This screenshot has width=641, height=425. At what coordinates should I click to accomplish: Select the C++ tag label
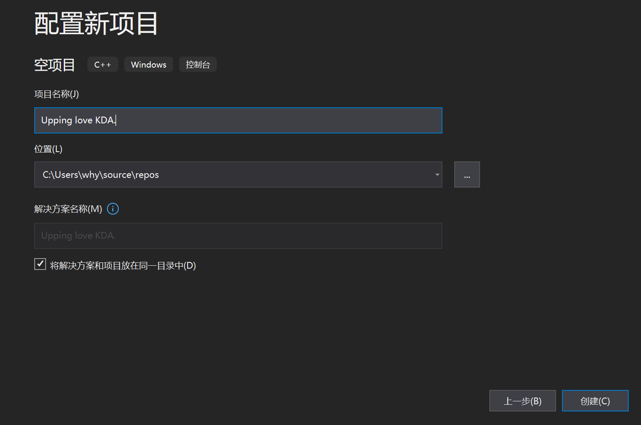pyautogui.click(x=102, y=64)
